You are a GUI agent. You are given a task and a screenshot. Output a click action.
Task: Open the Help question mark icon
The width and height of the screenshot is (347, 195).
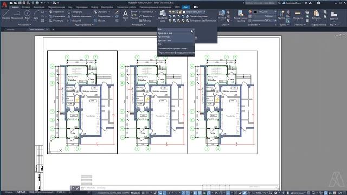pos(318,3)
